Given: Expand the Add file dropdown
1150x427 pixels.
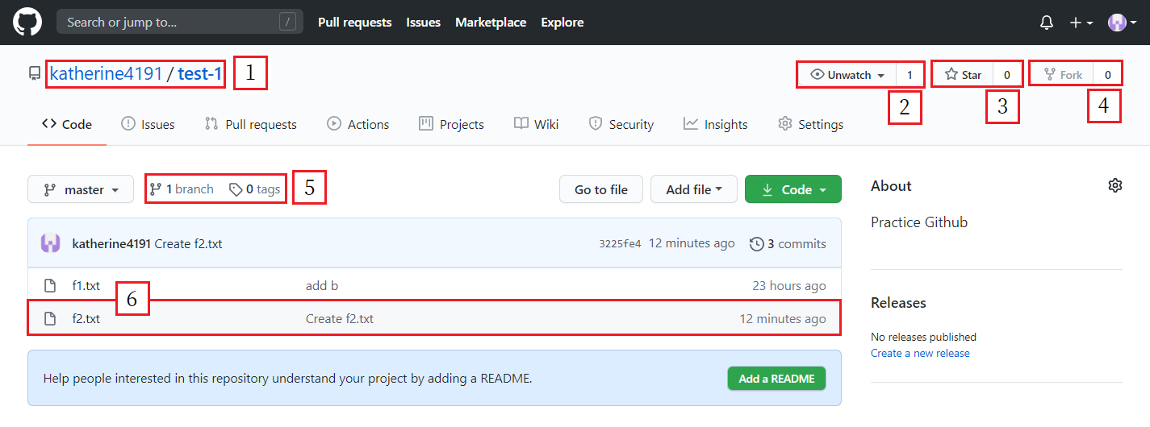Looking at the screenshot, I should point(694,189).
